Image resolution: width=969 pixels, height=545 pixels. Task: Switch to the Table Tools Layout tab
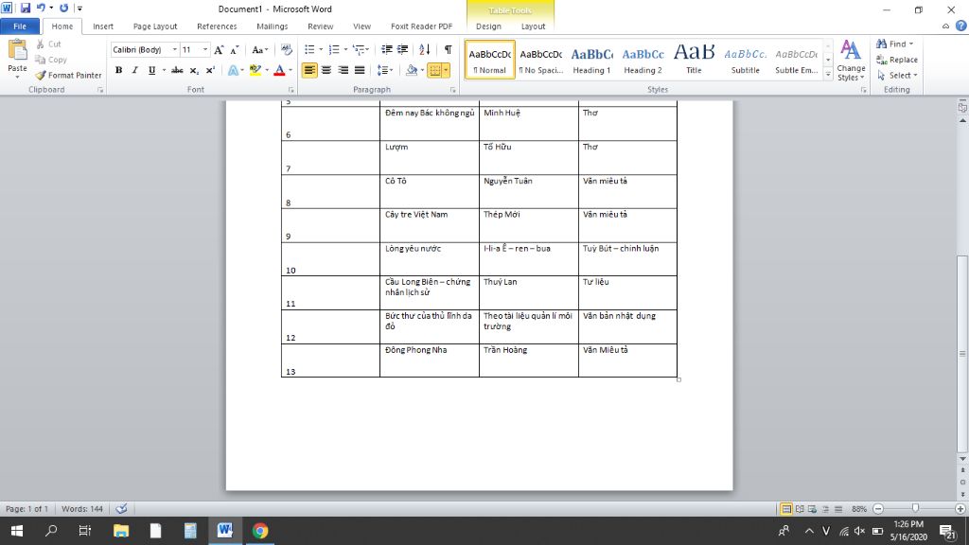pyautogui.click(x=533, y=26)
